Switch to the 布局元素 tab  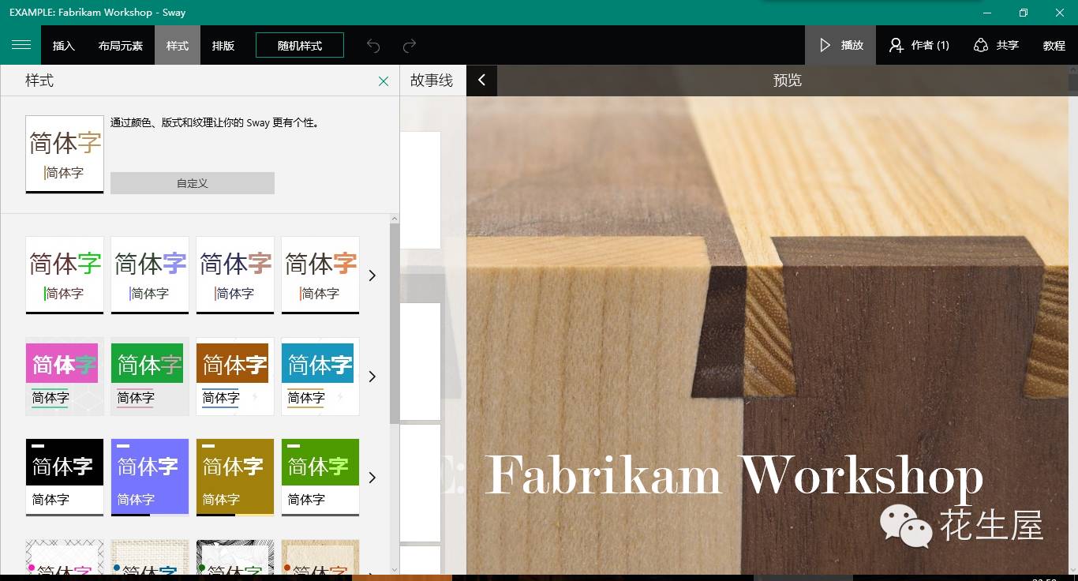121,45
